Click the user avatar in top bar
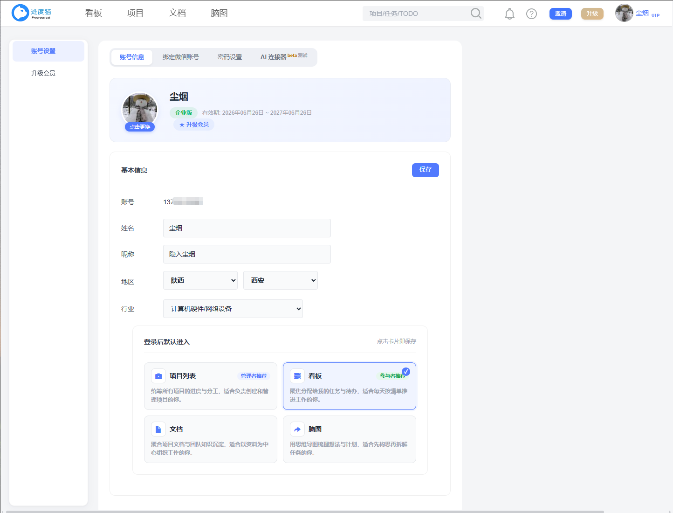This screenshot has height=513, width=673. tap(624, 13)
